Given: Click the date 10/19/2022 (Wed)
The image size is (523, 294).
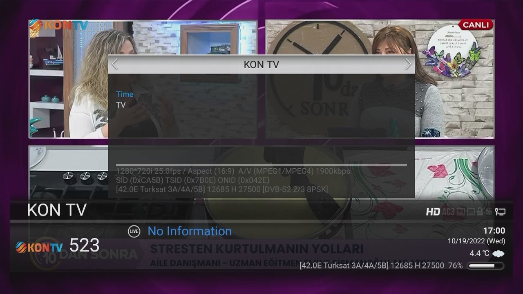Looking at the screenshot, I should (476, 241).
